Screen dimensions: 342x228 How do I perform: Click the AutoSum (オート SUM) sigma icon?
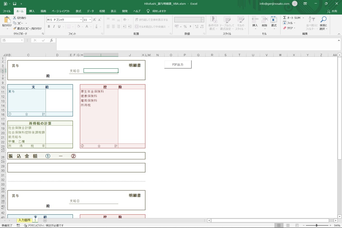click(285, 18)
